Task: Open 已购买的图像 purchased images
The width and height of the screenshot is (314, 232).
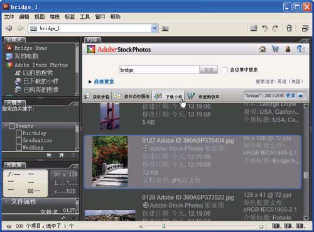Action: [x=37, y=90]
